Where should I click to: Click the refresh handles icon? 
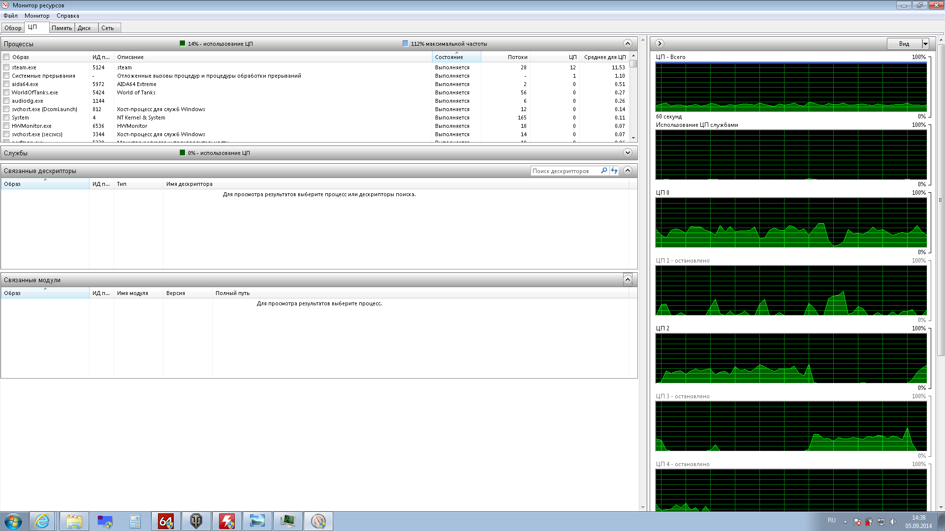click(614, 171)
